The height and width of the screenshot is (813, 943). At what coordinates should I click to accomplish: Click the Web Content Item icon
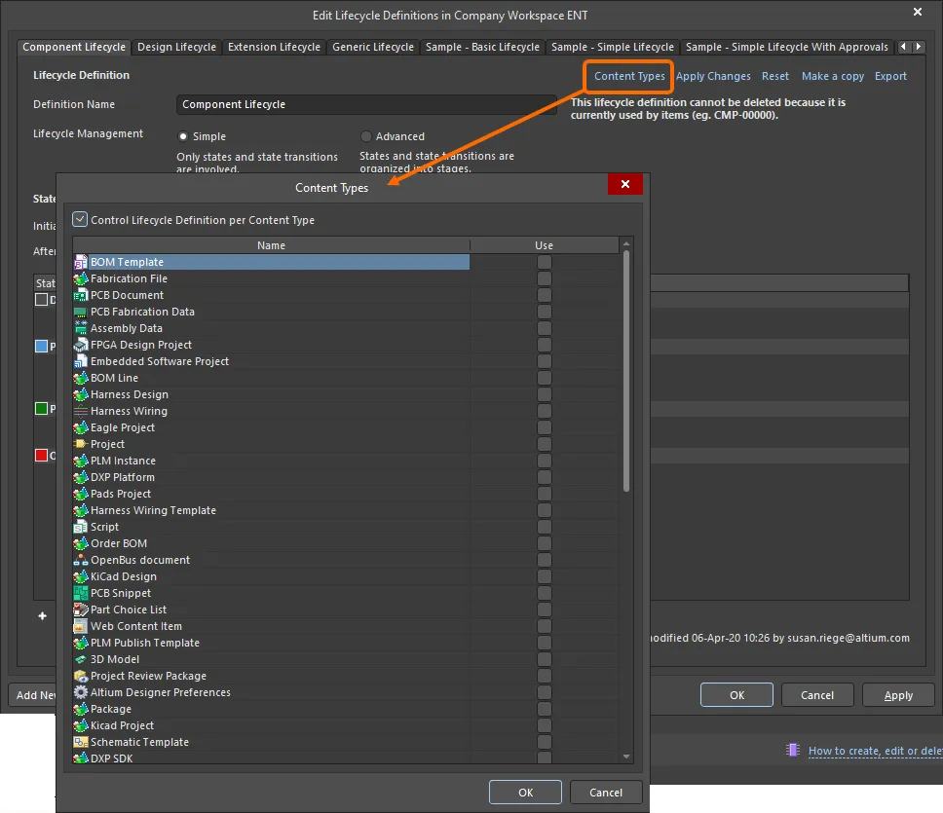(x=81, y=626)
